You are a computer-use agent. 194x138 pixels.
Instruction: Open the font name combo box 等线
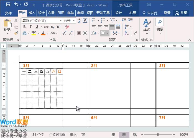pos(42,20)
